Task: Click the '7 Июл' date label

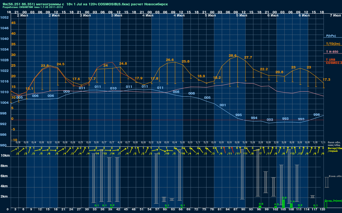Action: [x=335, y=15]
